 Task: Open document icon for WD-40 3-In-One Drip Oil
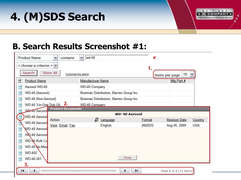(20, 105)
